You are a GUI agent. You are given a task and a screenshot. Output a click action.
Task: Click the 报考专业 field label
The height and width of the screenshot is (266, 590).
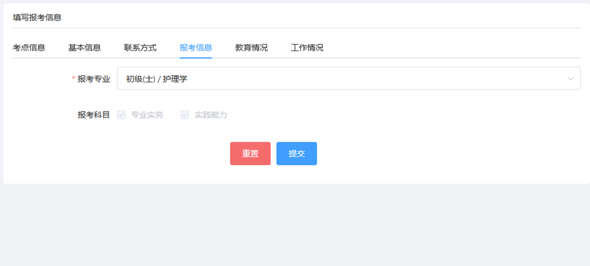[x=94, y=78]
